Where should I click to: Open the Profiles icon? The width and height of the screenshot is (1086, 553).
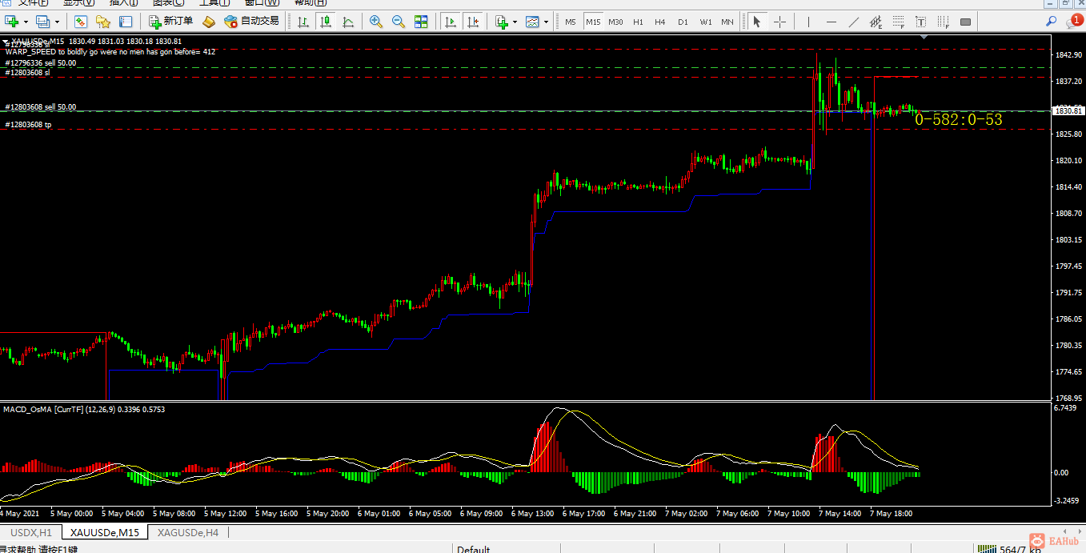[42, 22]
